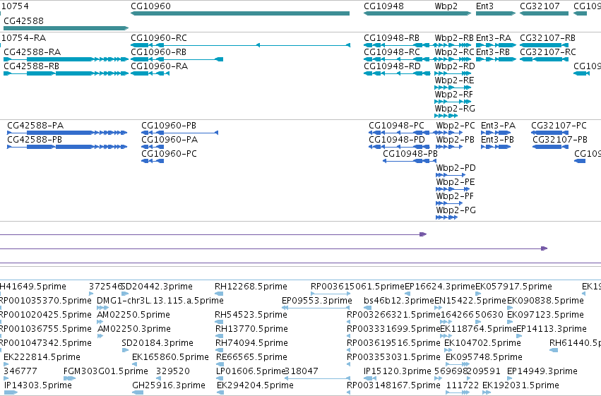Open transcript Wbp2-RE
This screenshot has width=601, height=396.
pyautogui.click(x=454, y=80)
